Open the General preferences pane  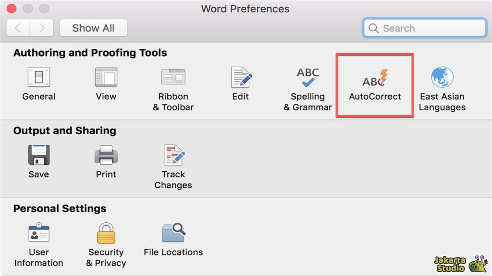pyautogui.click(x=38, y=78)
